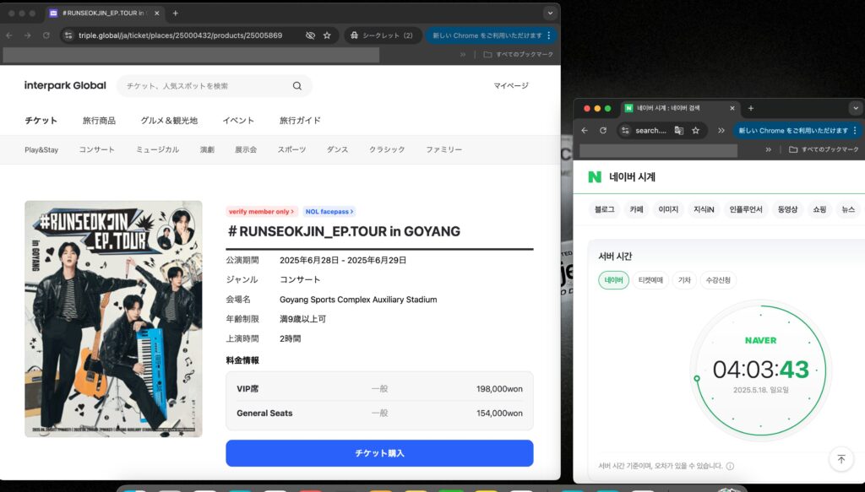Open Chrome update menu dots in Interpark window
Screen dimensions: 865x492
pos(549,35)
